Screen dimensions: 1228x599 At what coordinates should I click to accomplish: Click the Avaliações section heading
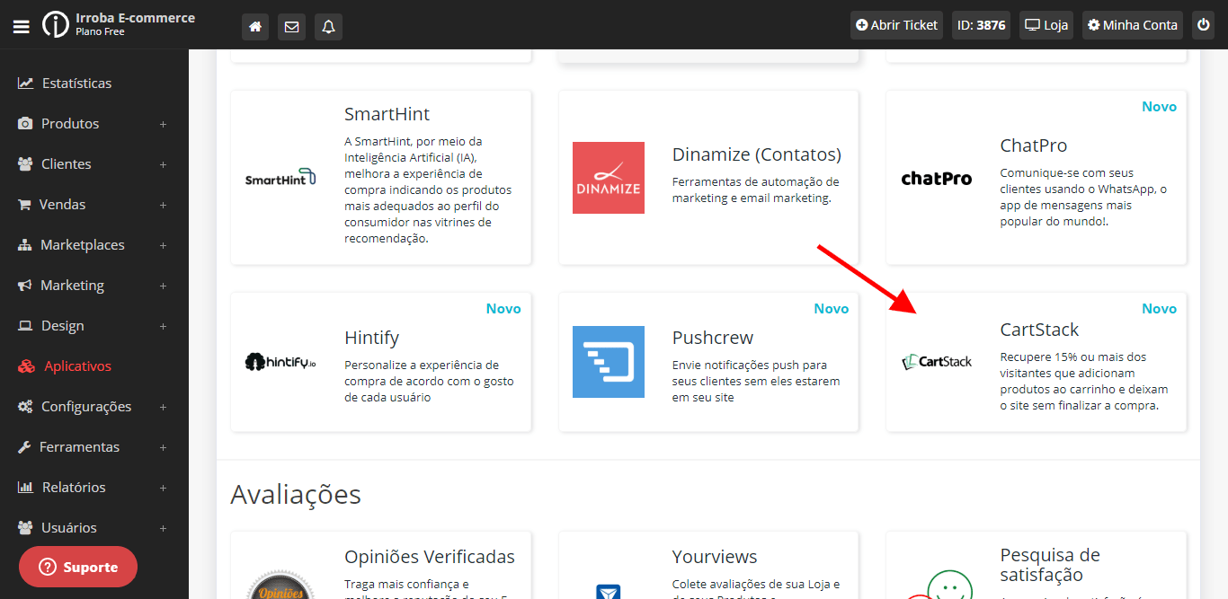tap(296, 494)
